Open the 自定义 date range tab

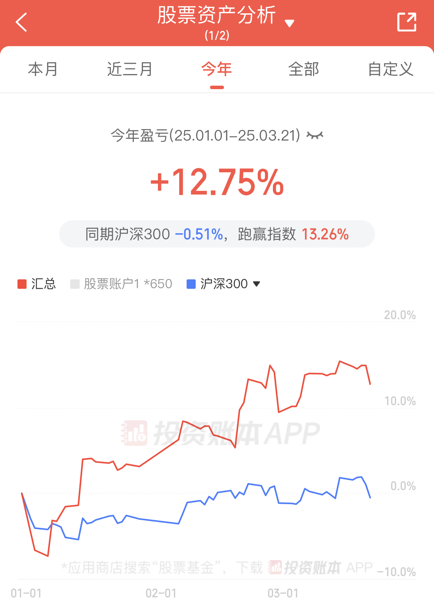pyautogui.click(x=391, y=69)
